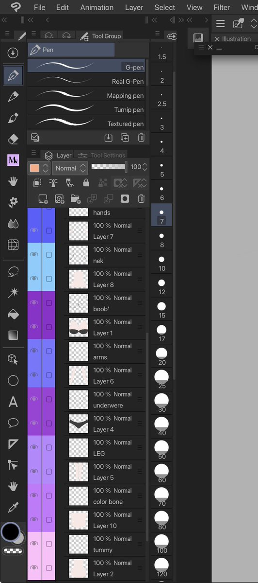Click the opacity 100 stepper arrows
The width and height of the screenshot is (258, 583).
[145, 167]
